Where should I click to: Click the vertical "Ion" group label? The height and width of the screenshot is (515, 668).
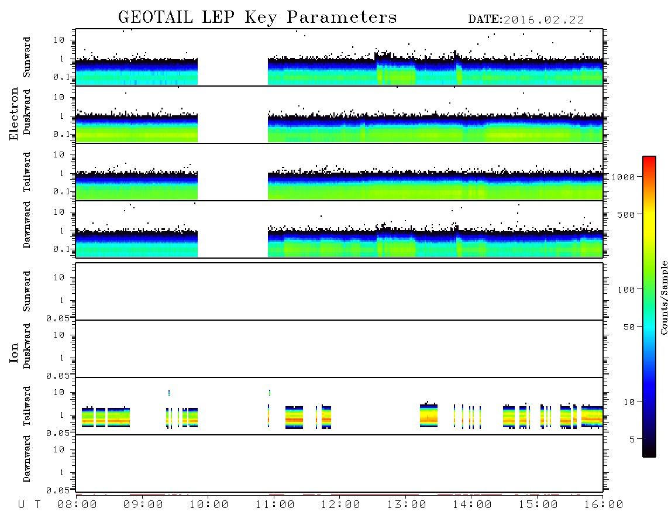pyautogui.click(x=13, y=352)
